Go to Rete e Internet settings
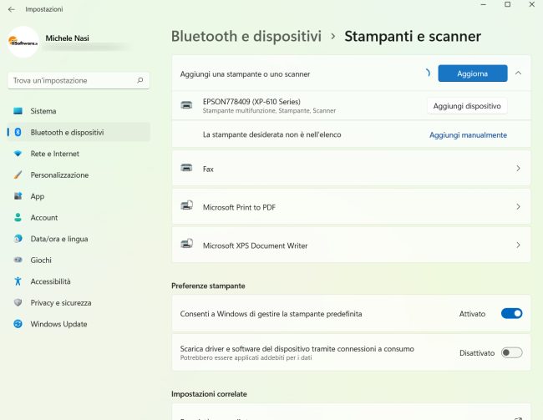The height and width of the screenshot is (420, 543). coord(79,154)
